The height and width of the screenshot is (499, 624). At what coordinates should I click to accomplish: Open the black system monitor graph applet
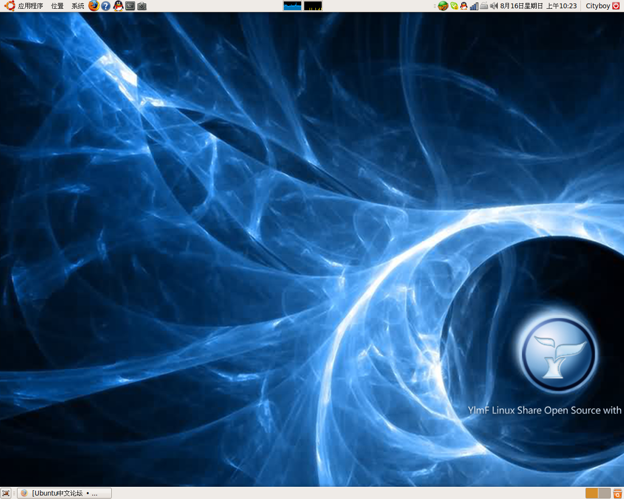pyautogui.click(x=313, y=6)
